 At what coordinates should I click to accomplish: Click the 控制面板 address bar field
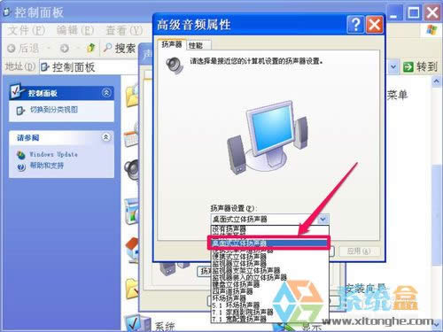coord(89,67)
